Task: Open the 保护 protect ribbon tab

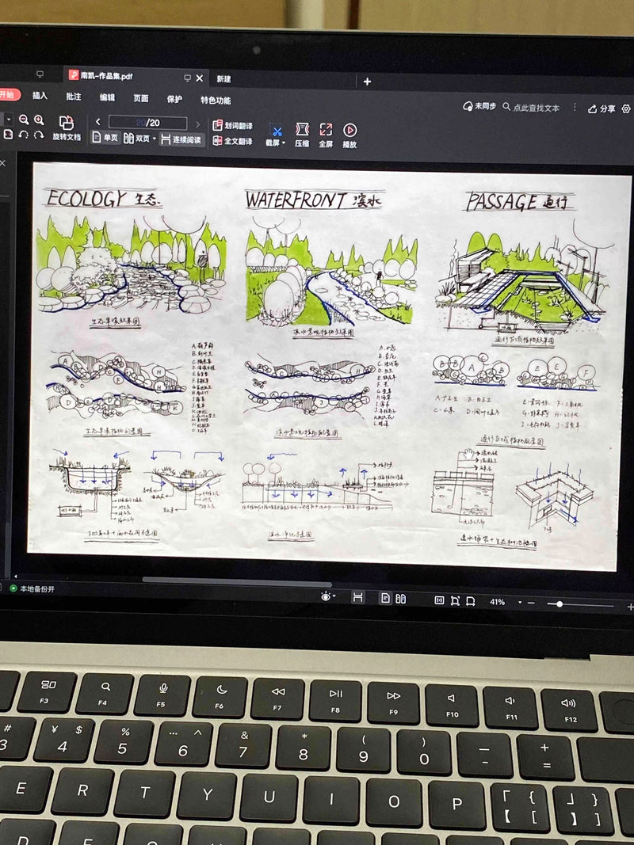Action: point(174,99)
